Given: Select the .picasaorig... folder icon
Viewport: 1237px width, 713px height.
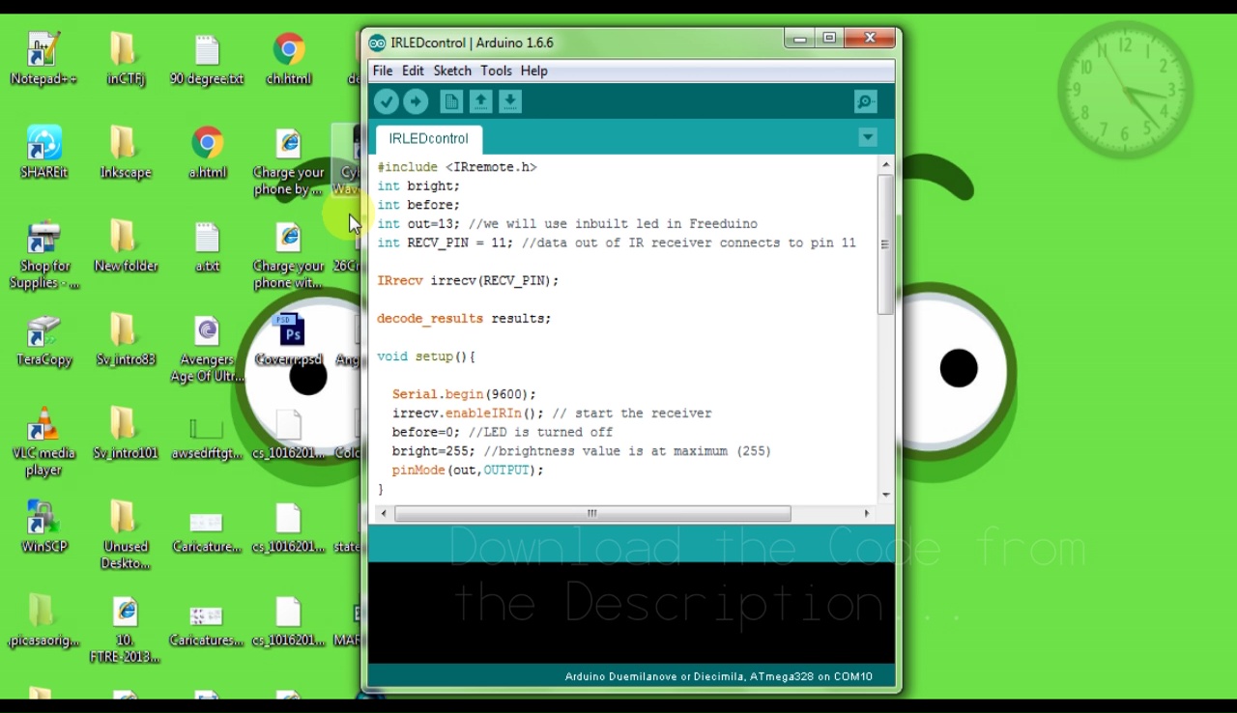Looking at the screenshot, I should click(x=43, y=621).
